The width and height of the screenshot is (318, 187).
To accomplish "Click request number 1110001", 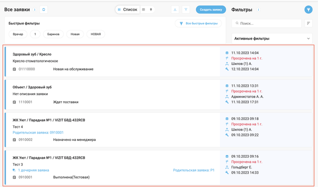I will point(25,102).
